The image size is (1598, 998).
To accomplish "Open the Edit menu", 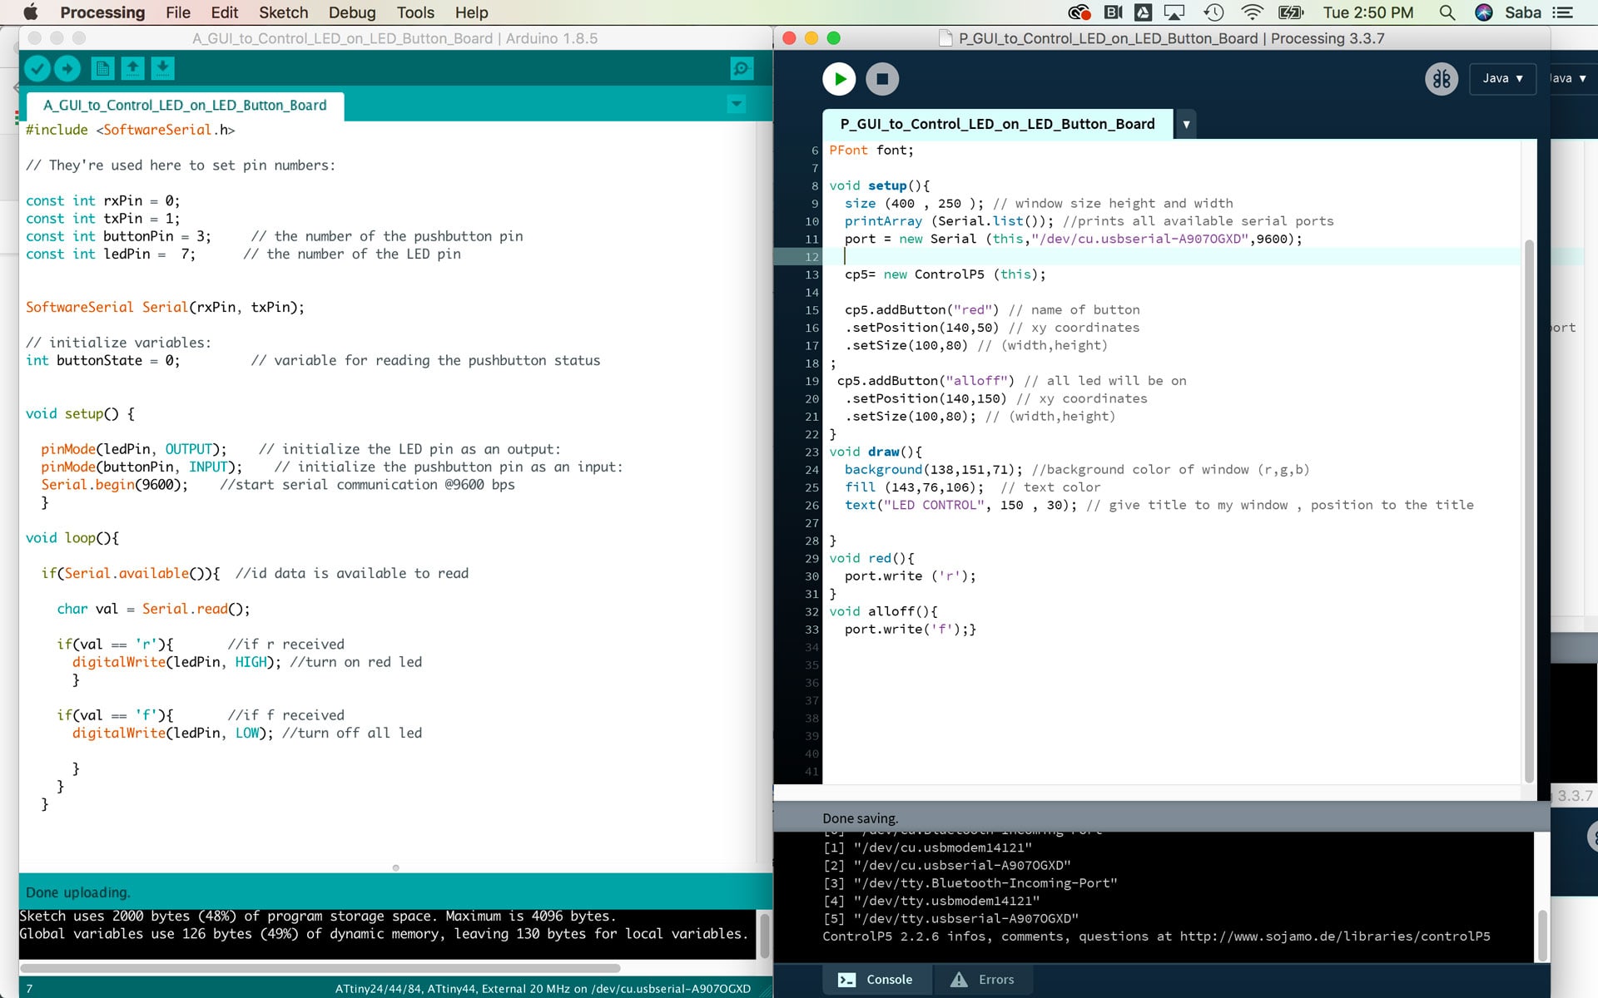I will pyautogui.click(x=224, y=12).
